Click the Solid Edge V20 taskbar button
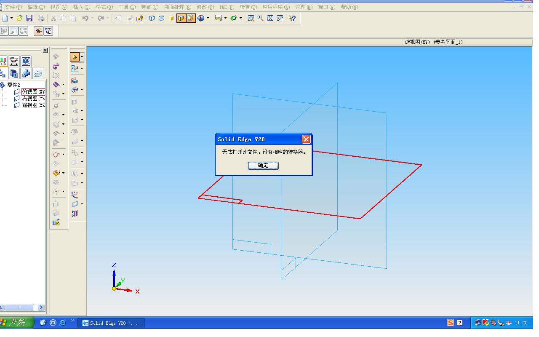Viewport: 539px width, 337px height. [111, 323]
